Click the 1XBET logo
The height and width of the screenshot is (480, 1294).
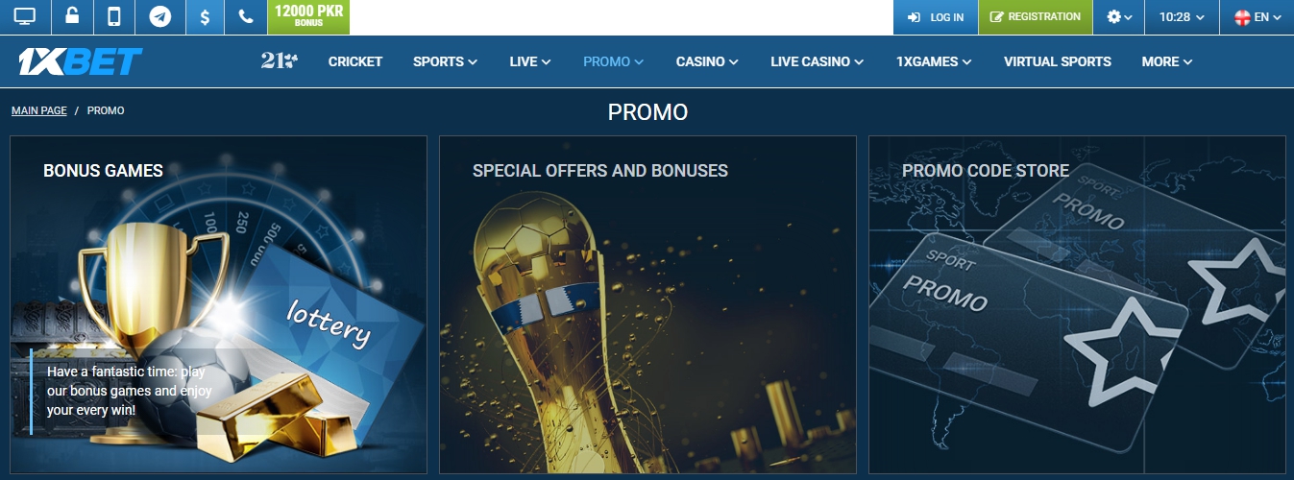pos(81,61)
